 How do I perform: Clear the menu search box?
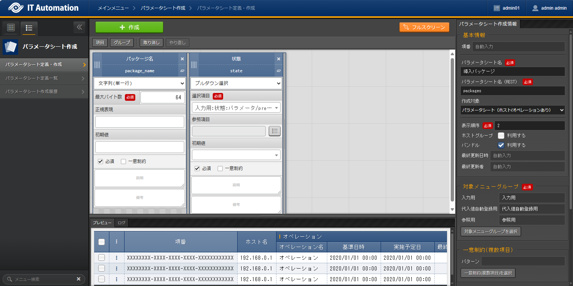pyautogui.click(x=79, y=279)
